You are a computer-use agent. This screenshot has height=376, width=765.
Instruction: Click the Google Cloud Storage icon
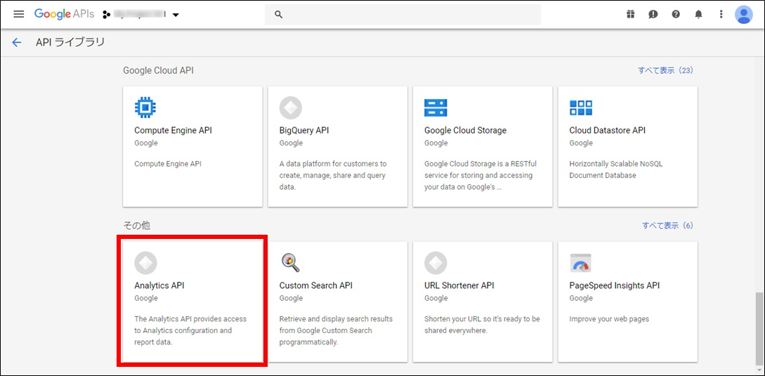[x=436, y=108]
